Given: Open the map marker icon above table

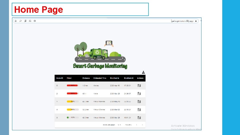Looking at the screenshot, I should (x=143, y=72).
